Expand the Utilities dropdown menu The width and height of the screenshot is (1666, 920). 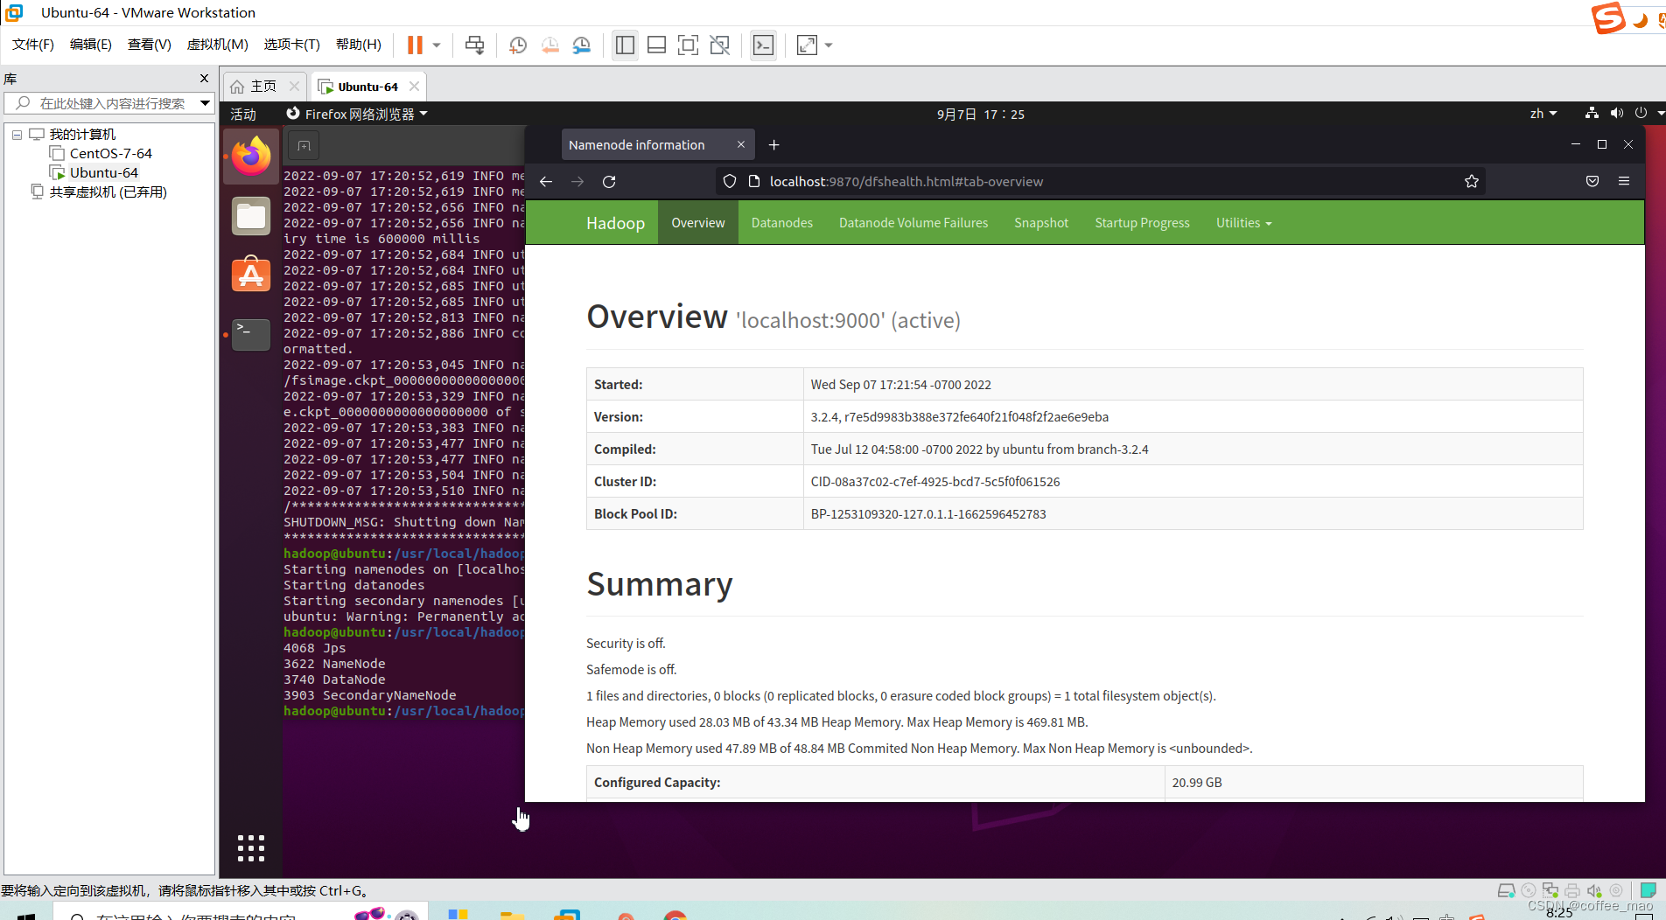pos(1243,223)
